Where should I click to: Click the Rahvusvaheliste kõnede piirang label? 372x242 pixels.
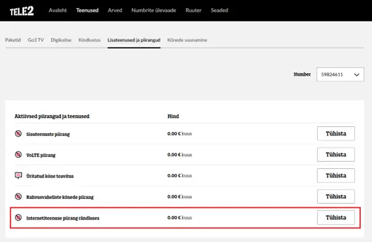point(60,197)
